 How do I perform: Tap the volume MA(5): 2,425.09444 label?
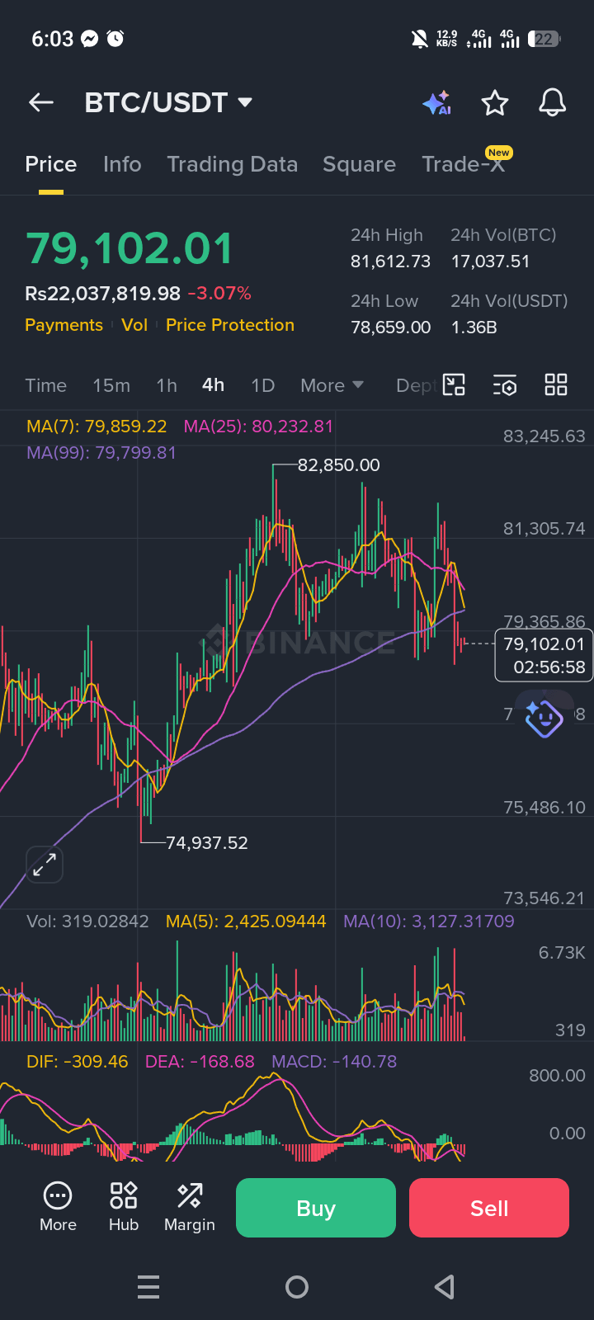click(x=246, y=922)
